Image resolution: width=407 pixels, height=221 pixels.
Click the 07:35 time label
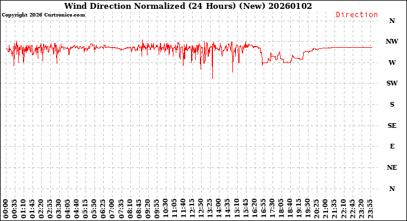pos(122,209)
